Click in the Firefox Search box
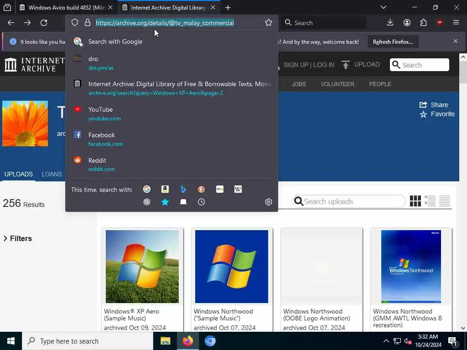The height and width of the screenshot is (350, 467). click(x=323, y=23)
